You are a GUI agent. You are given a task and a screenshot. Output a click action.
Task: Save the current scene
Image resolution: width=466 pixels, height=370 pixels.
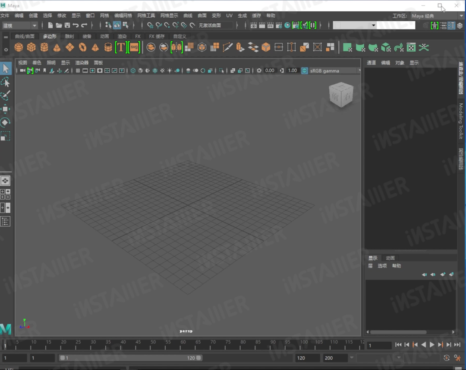(x=67, y=26)
